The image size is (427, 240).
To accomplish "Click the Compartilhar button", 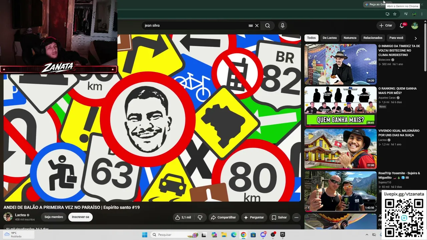I will point(224,218).
